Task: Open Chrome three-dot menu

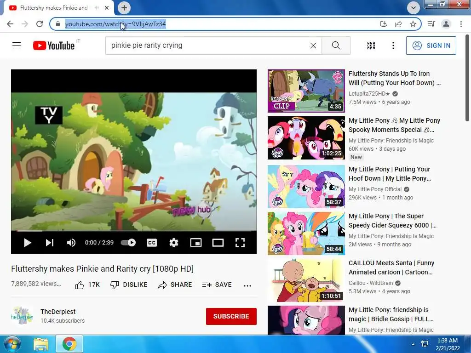Action: pos(461,24)
